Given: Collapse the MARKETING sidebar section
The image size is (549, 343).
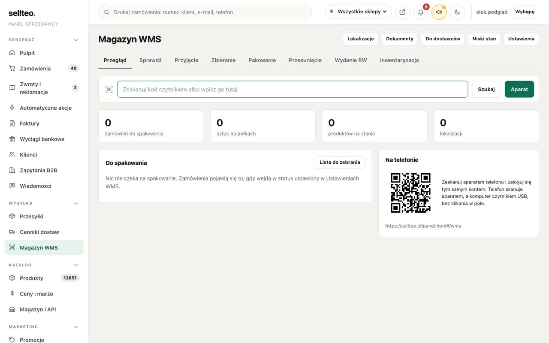Looking at the screenshot, I should [76, 327].
